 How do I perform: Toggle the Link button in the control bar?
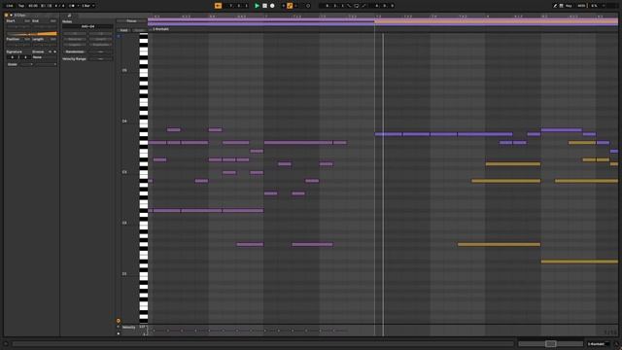click(x=10, y=6)
